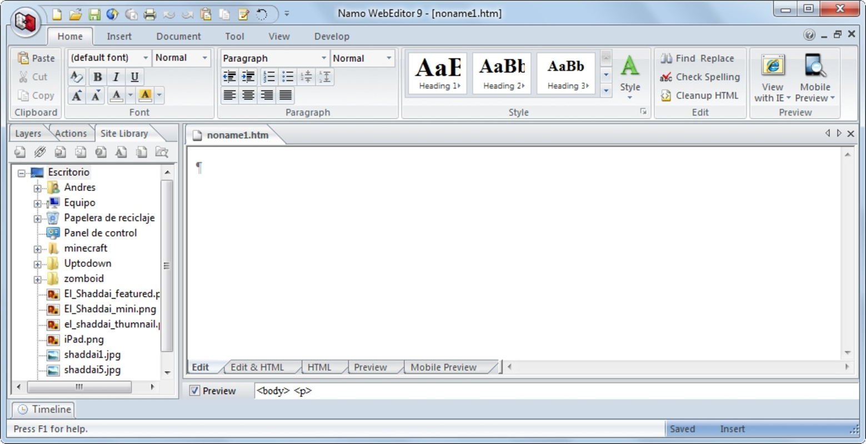866x444 pixels.
Task: Align paragraph to the right
Action: 267,95
